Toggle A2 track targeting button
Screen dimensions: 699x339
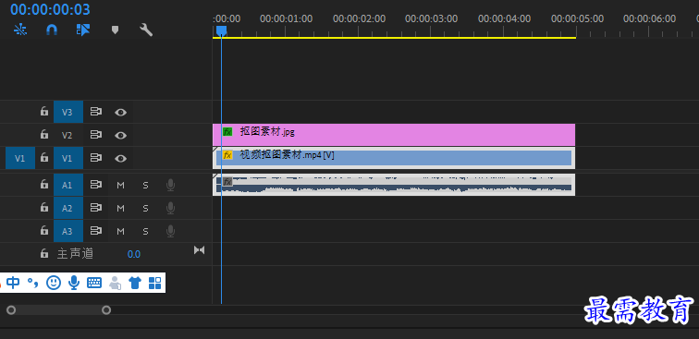click(x=68, y=208)
